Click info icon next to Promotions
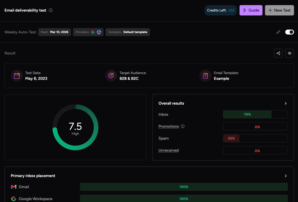Screen dimensions: 298x202 pos(183,127)
